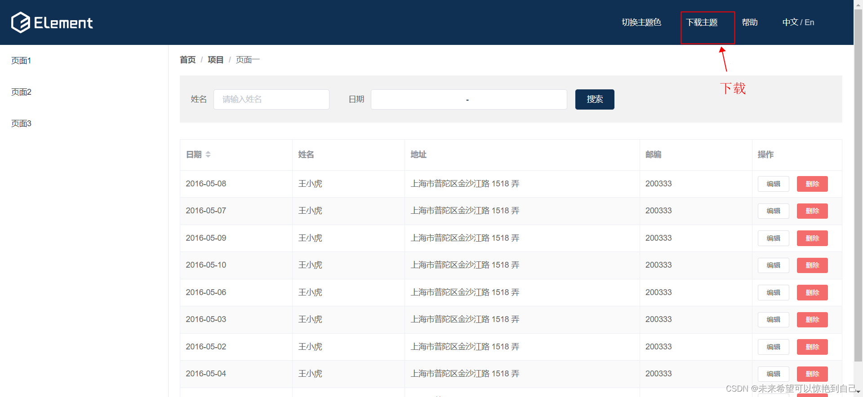Viewport: 863px width, 397px height.
Task: Edit the 2016-05-04 row
Action: point(774,374)
